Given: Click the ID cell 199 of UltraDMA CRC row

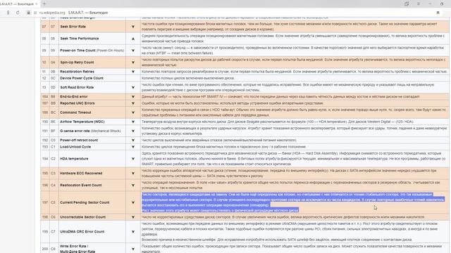Looking at the screenshot, I should click(x=45, y=232).
